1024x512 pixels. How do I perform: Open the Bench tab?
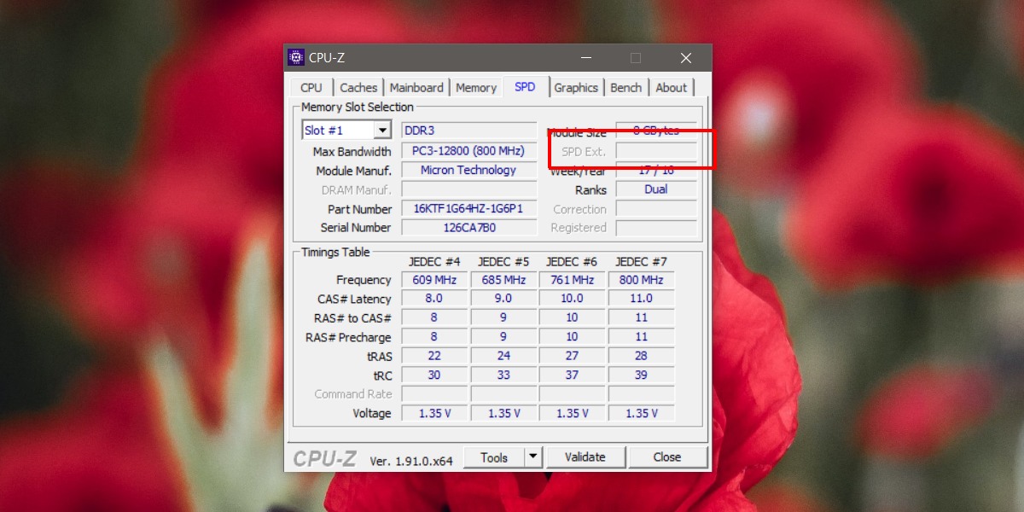pos(625,87)
